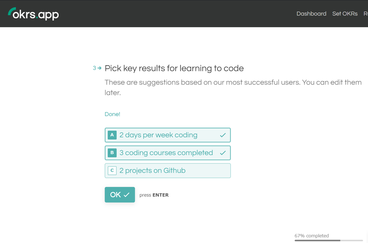Image resolution: width=368 pixels, height=243 pixels.
Task: Click the 'press ENTER' hint text
Action: coord(154,195)
